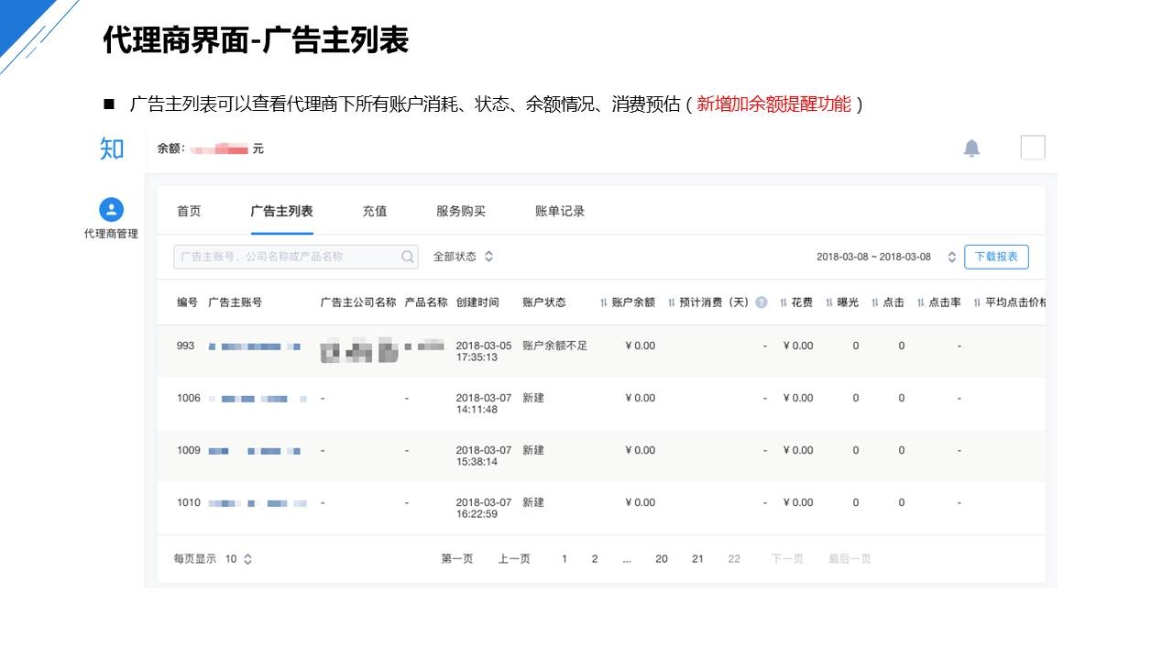The width and height of the screenshot is (1173, 660).
Task: Sort by 点击率 column sort icon
Action: (x=920, y=303)
